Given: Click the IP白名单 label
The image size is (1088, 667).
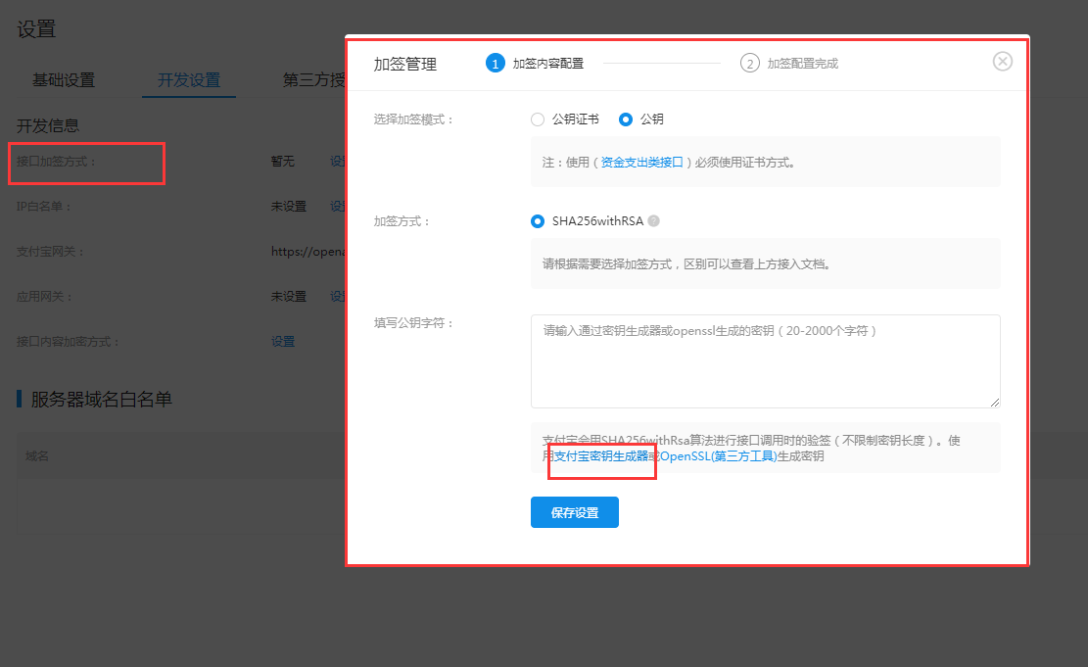Looking at the screenshot, I should click(44, 206).
